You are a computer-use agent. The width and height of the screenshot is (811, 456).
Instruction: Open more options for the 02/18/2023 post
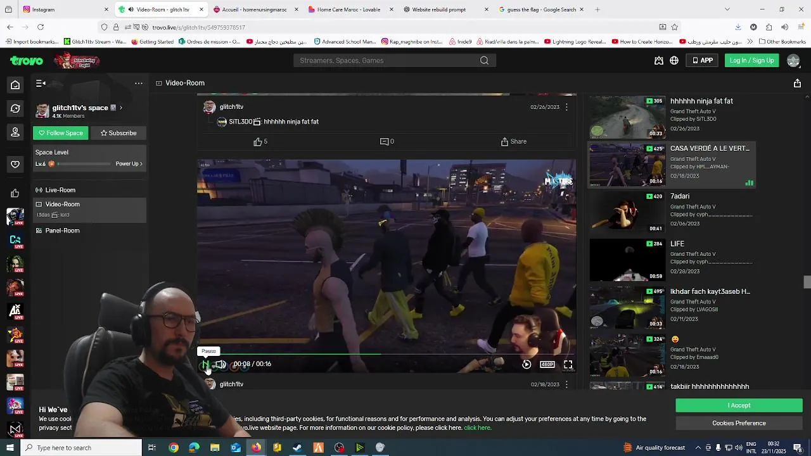(566, 384)
